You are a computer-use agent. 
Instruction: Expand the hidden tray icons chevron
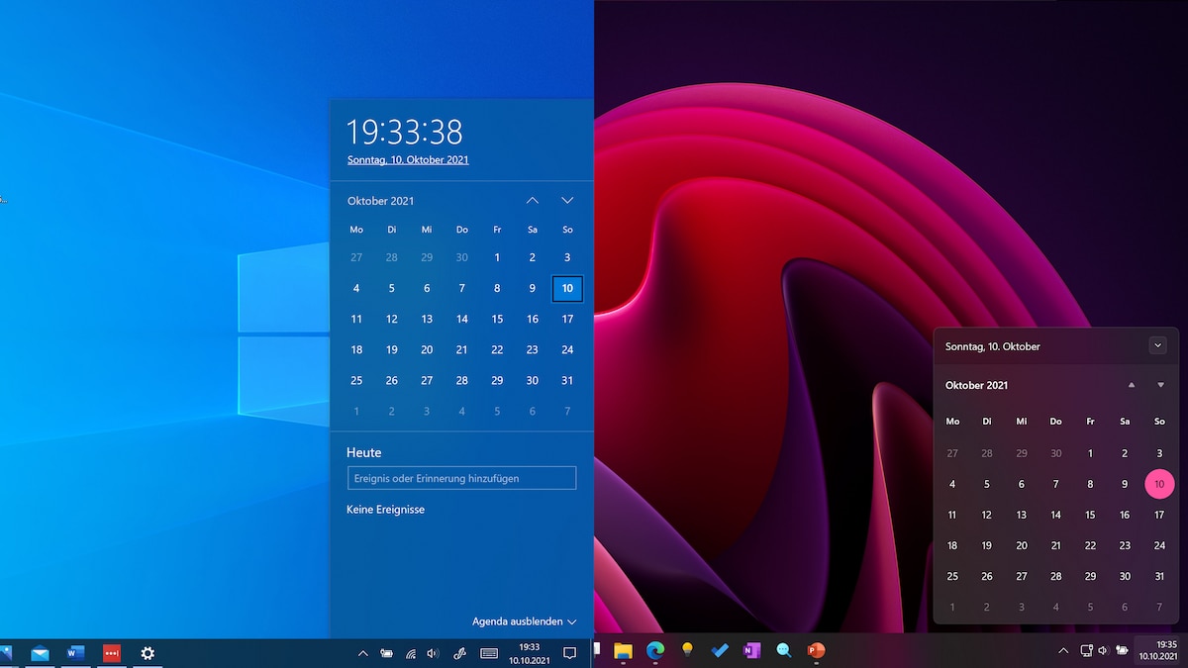(x=362, y=653)
